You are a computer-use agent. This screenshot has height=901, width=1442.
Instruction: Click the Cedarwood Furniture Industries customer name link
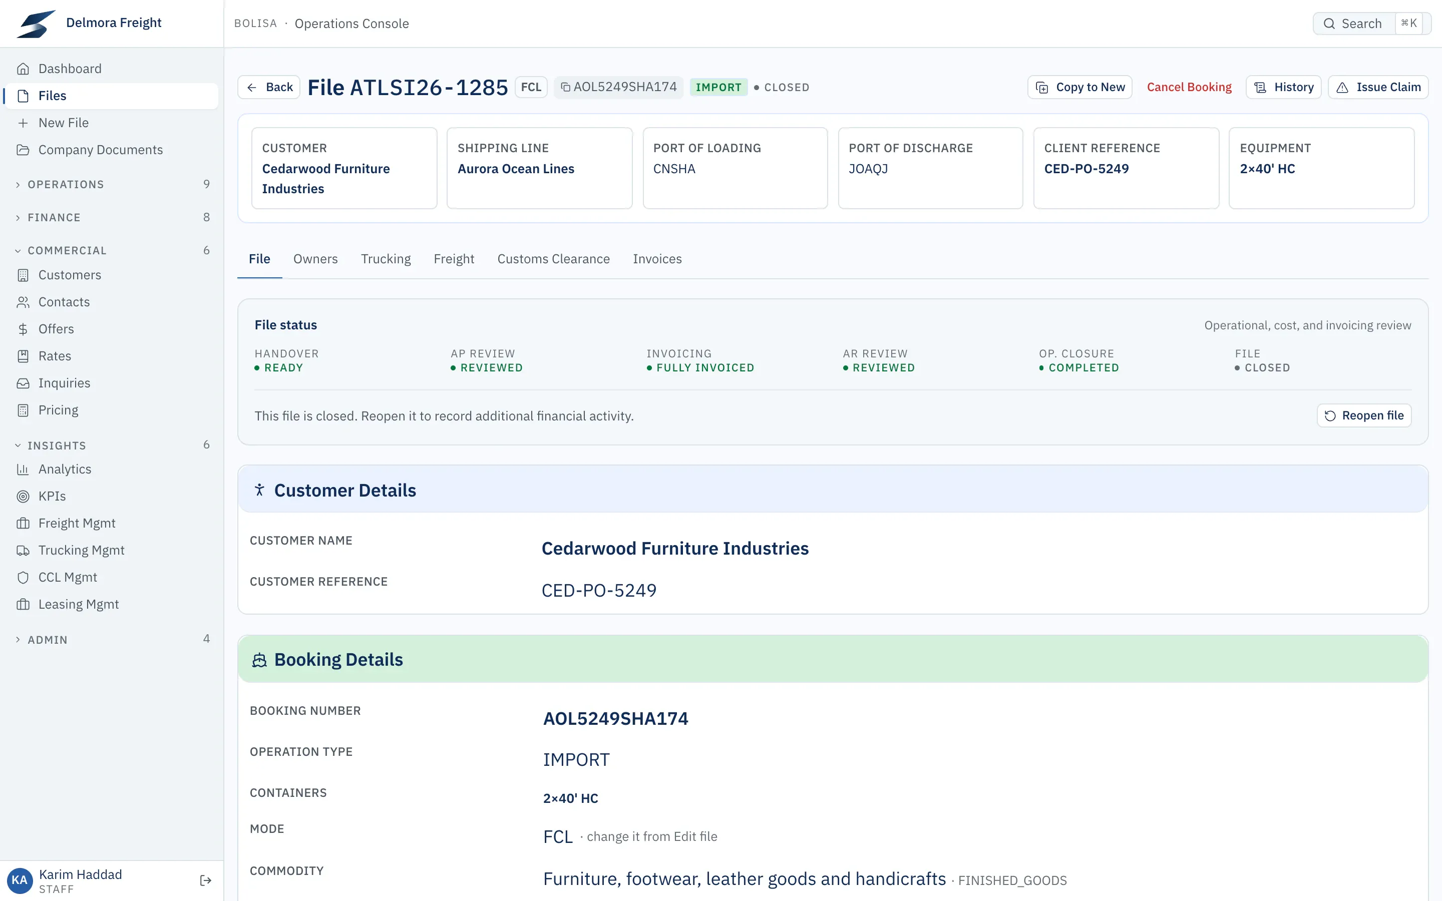(674, 549)
